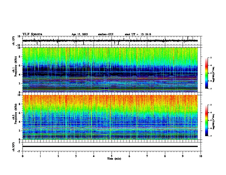Click the 'VLF Spectra' plot title
This screenshot has height=175, width=226.
[32, 34]
